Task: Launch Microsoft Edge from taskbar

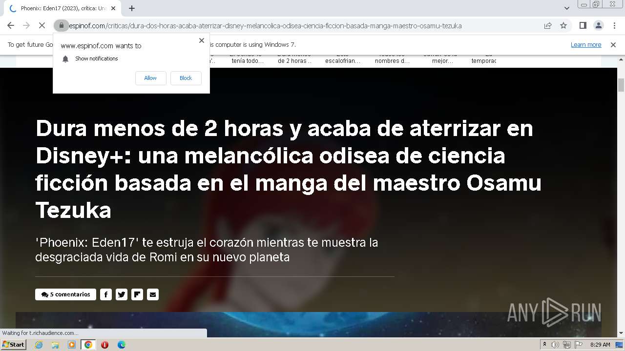Action: (122, 345)
